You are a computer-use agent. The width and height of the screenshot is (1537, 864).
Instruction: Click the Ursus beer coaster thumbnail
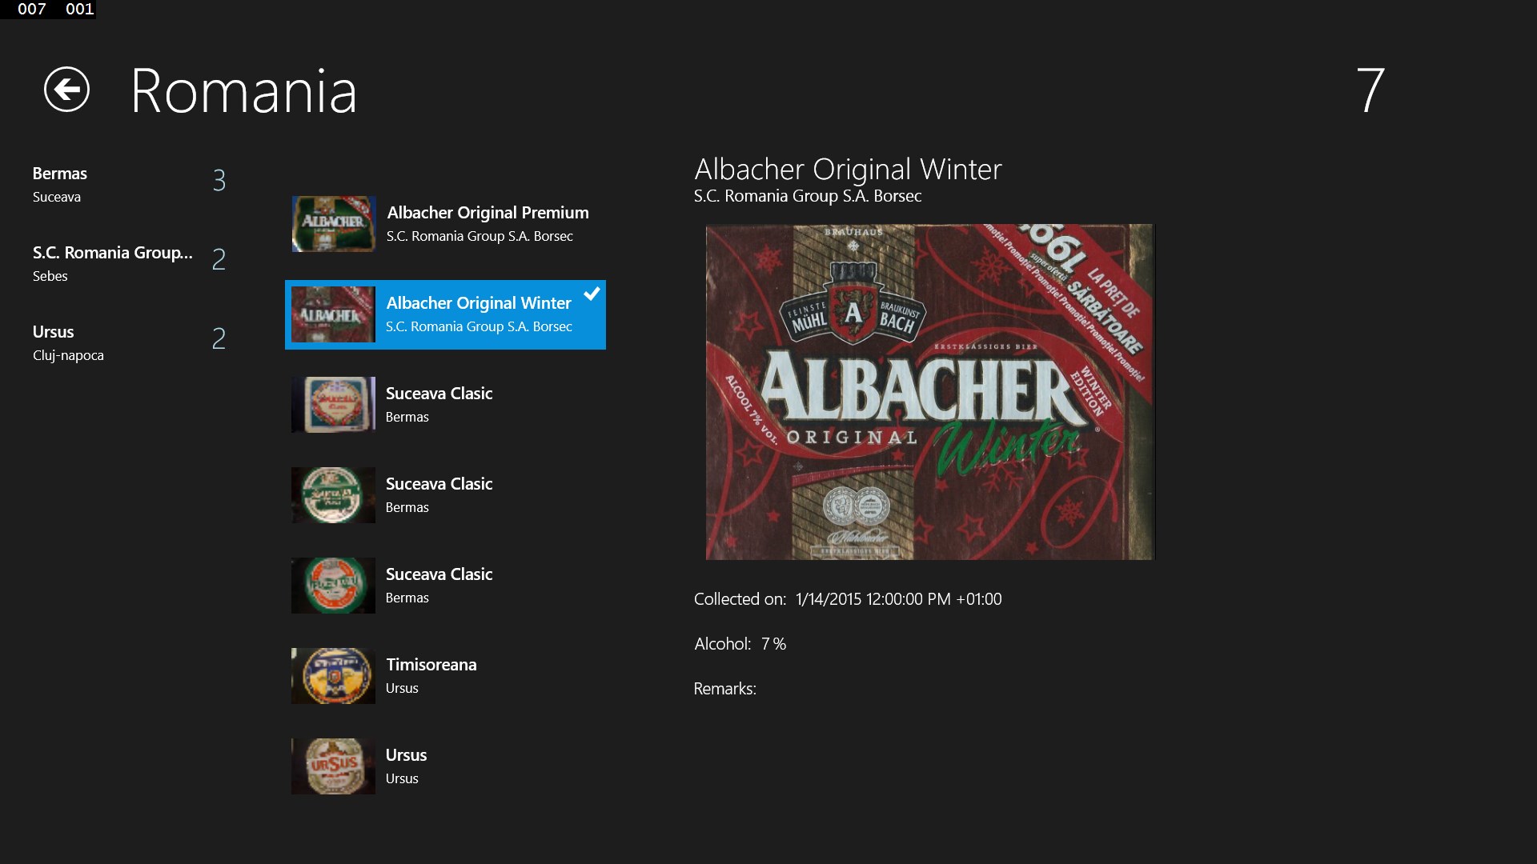coord(333,766)
